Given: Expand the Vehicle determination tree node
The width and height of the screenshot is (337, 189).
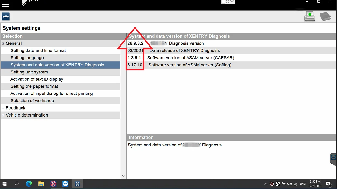Looking at the screenshot, I should tap(3, 115).
